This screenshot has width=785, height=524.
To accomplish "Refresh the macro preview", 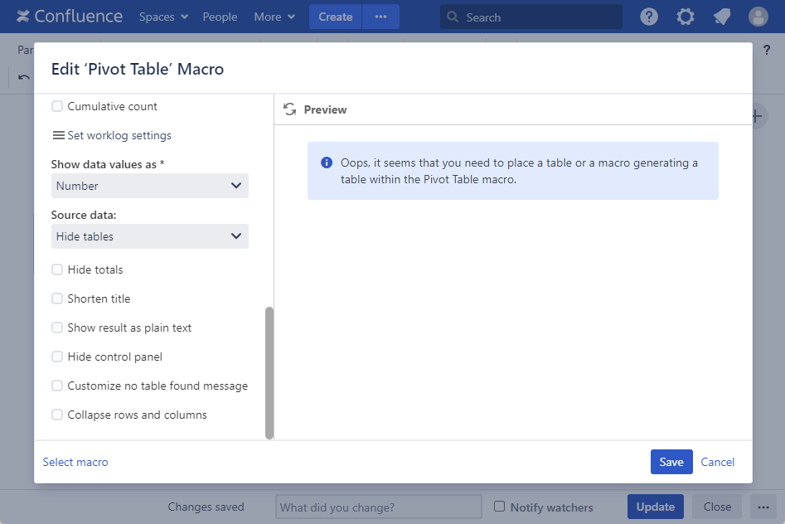I will [289, 109].
